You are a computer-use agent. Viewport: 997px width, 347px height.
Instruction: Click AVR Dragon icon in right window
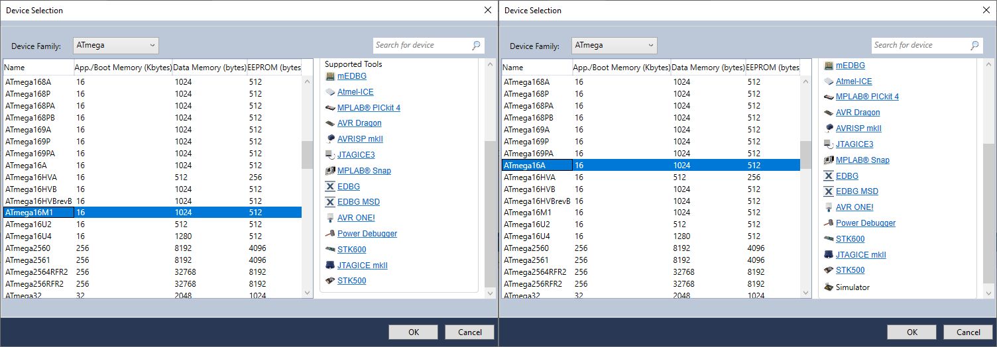pos(829,113)
